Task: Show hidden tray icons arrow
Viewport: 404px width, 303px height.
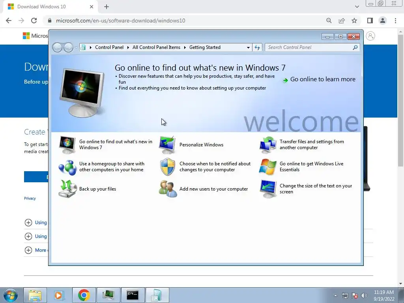Action: [335, 296]
